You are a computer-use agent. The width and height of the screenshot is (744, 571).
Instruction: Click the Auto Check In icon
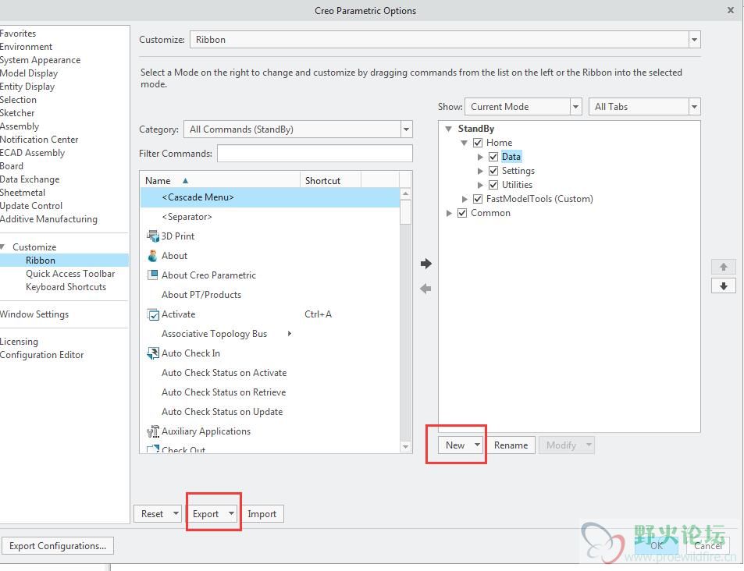(x=153, y=353)
